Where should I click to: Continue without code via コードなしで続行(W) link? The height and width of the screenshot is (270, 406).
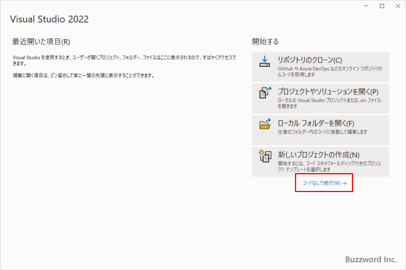coord(322,183)
